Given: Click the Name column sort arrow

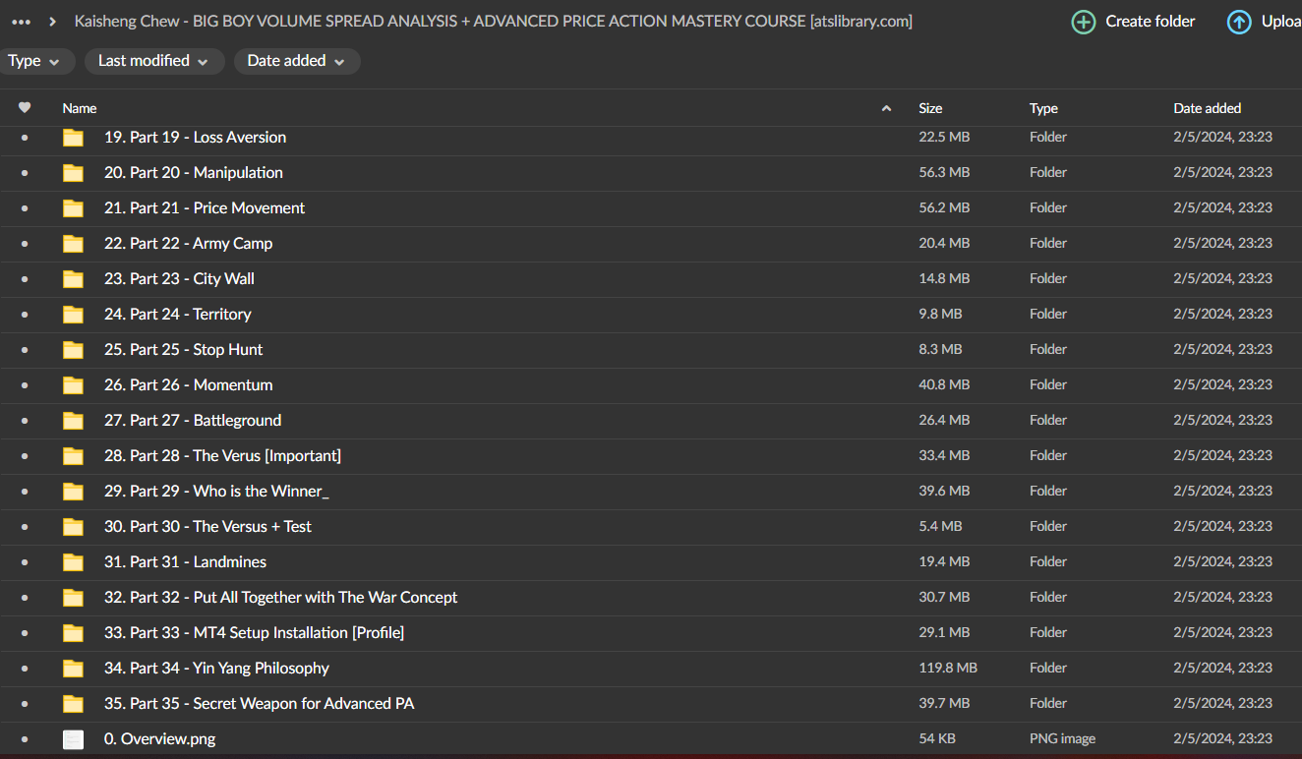Looking at the screenshot, I should (x=886, y=108).
